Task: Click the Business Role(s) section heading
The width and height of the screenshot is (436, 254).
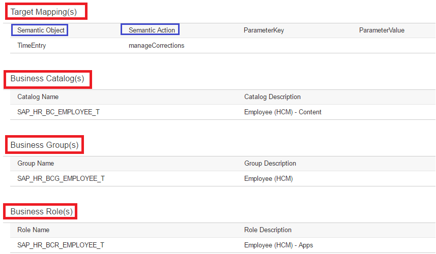Action: click(41, 211)
